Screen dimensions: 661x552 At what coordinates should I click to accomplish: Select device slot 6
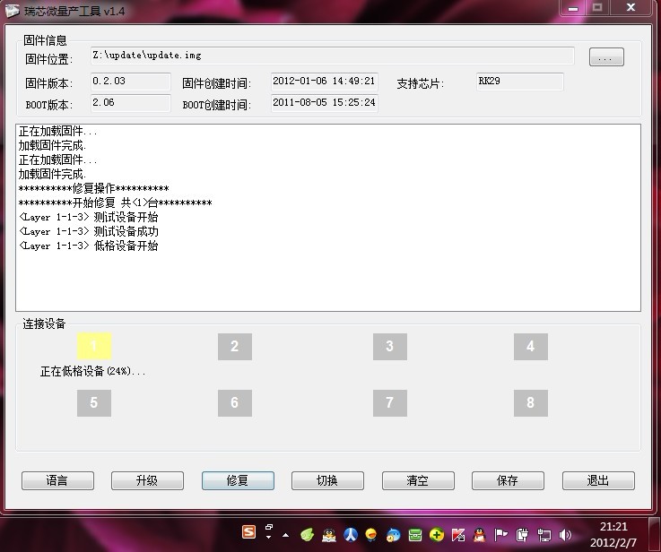pyautogui.click(x=235, y=403)
